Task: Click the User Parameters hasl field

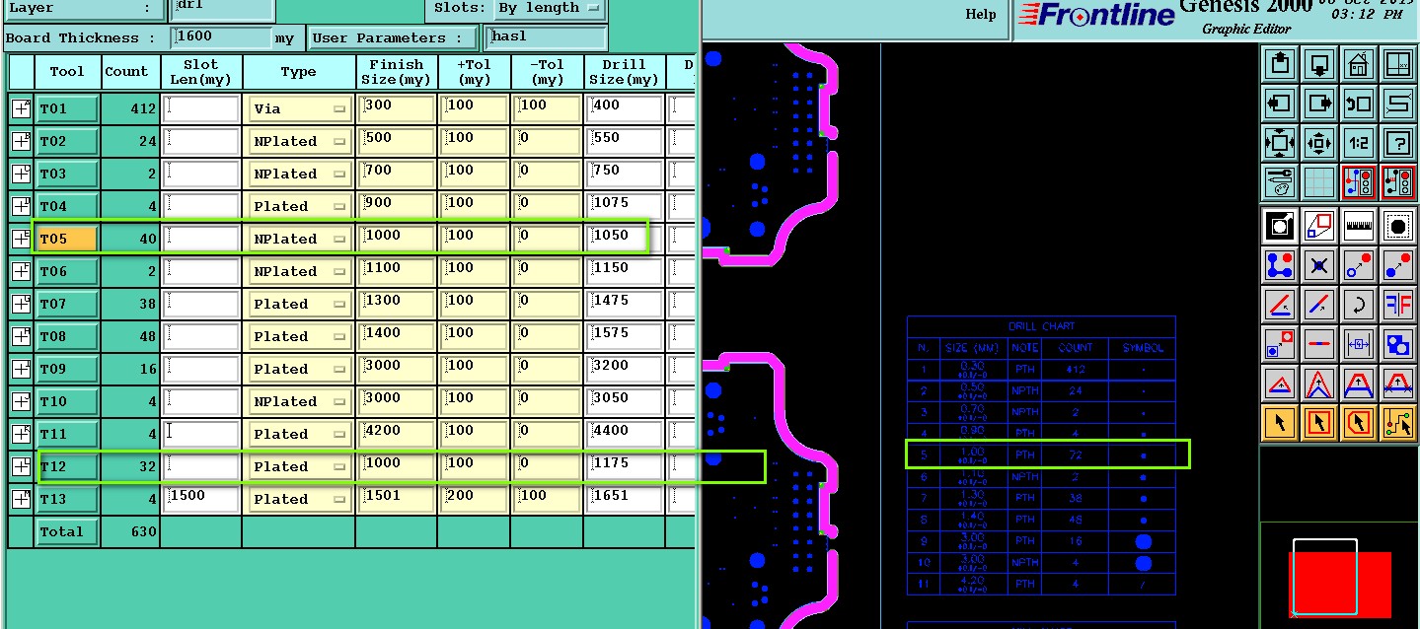Action: pos(546,37)
